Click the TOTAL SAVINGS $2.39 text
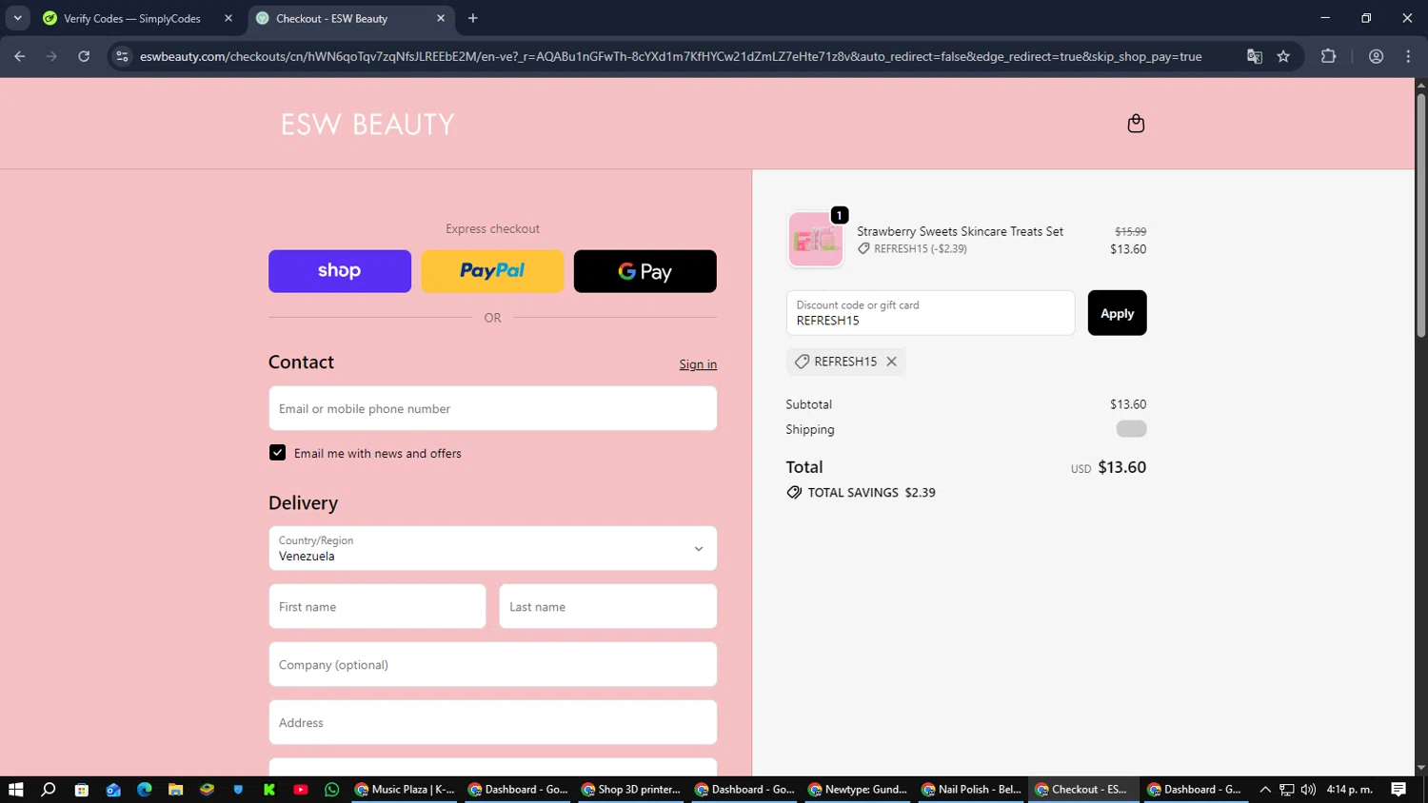Image resolution: width=1428 pixels, height=803 pixels. pos(871,493)
